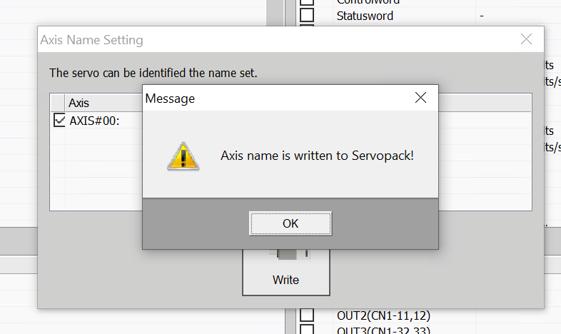Click the Statusword dash value cell
This screenshot has height=334, width=561.
[482, 16]
